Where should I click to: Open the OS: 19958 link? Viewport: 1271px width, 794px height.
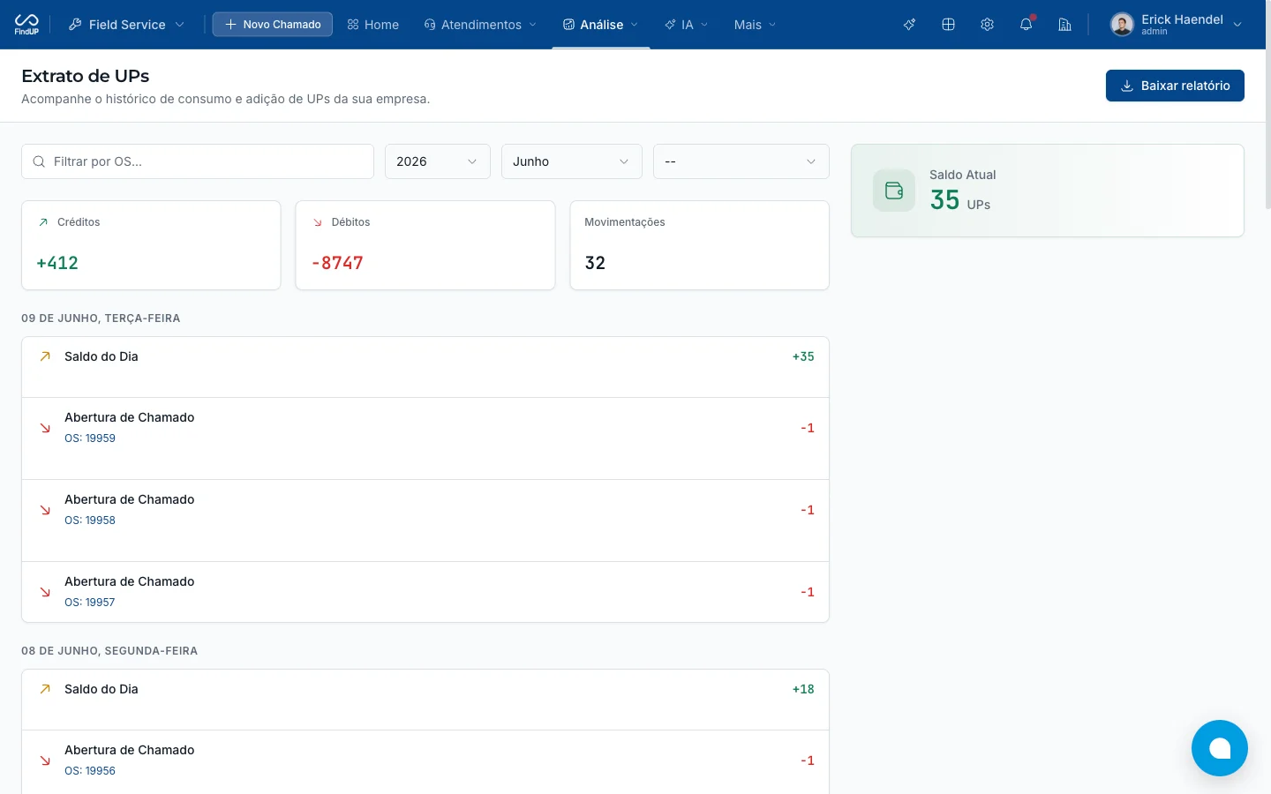(90, 520)
